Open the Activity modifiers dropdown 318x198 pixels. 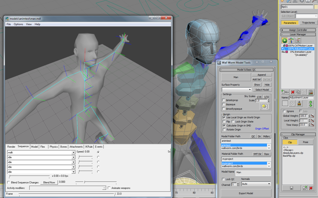tap(104, 188)
